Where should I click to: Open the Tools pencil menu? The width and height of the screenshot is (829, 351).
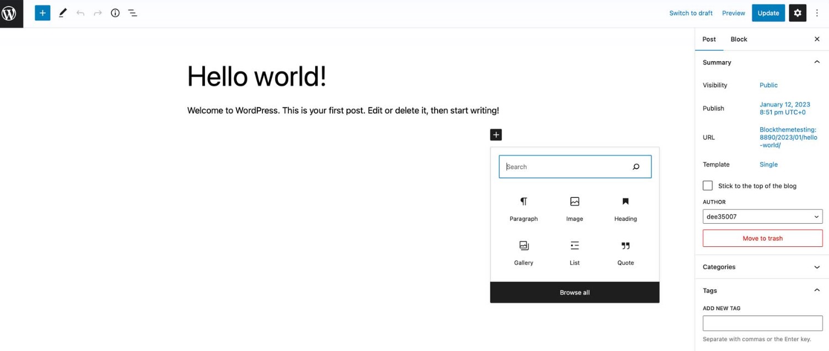[x=62, y=13]
